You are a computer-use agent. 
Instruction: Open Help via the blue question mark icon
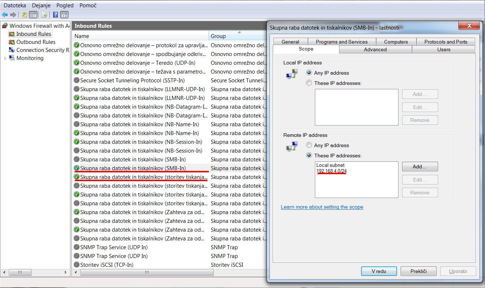[56, 15]
